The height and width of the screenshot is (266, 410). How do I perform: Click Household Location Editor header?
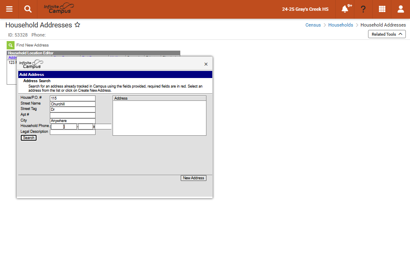click(93, 53)
